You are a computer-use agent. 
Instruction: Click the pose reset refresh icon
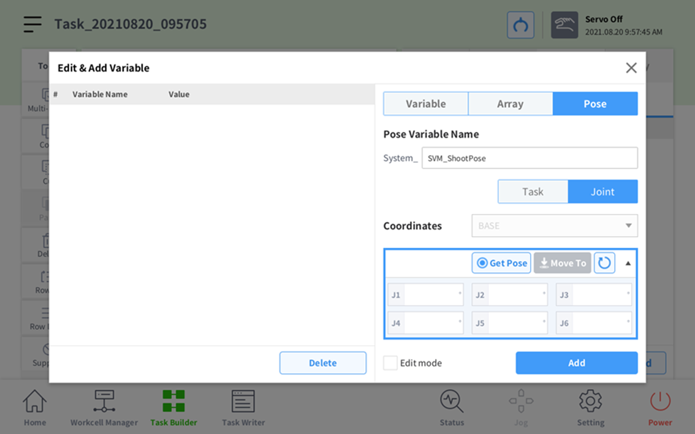tap(604, 263)
